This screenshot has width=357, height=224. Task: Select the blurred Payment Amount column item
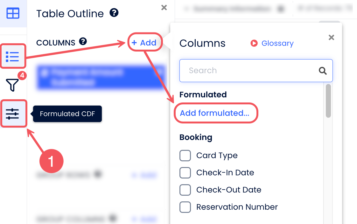[x=101, y=77]
